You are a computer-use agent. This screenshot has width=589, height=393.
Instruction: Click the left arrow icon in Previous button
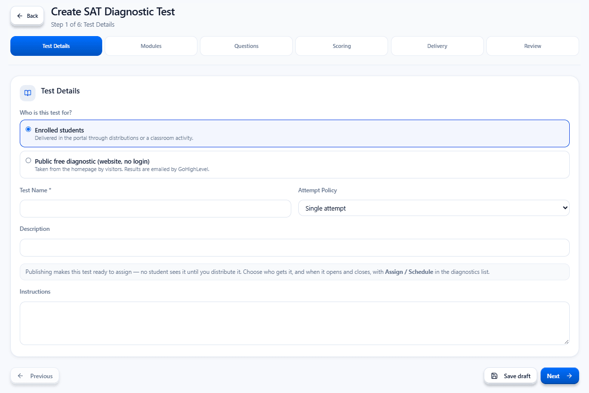(x=20, y=376)
